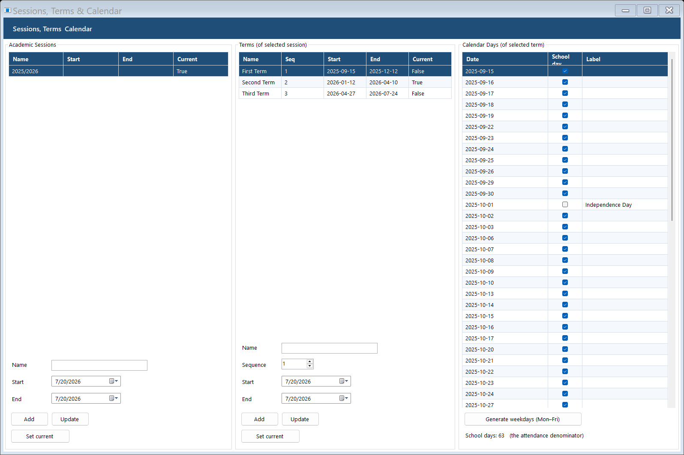Decrease the Sequence spinner value
This screenshot has height=455, width=684.
(310, 366)
